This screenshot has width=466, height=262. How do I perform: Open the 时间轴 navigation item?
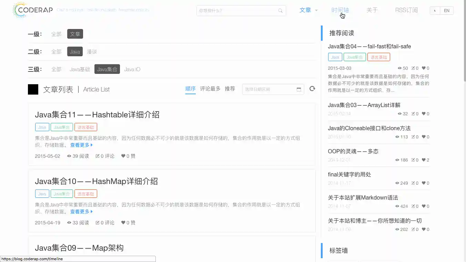340,10
